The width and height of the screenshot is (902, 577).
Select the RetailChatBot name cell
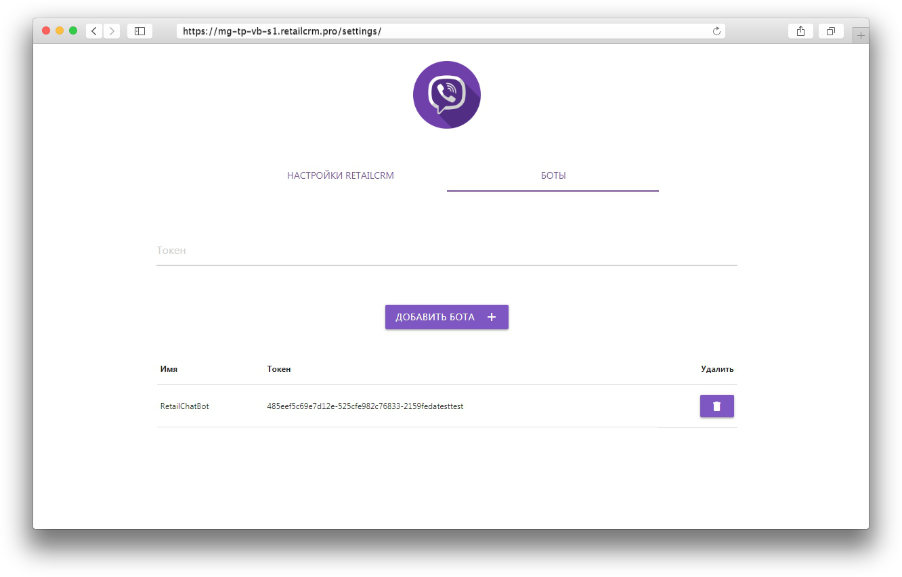185,406
